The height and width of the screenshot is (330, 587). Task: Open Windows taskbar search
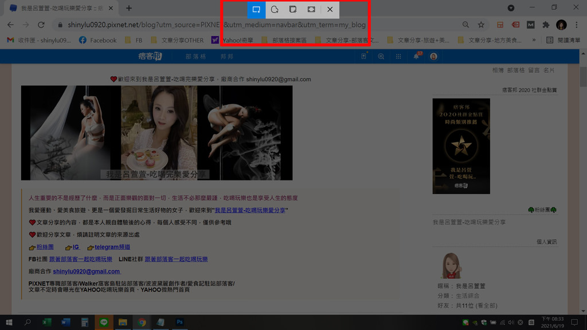click(28, 322)
